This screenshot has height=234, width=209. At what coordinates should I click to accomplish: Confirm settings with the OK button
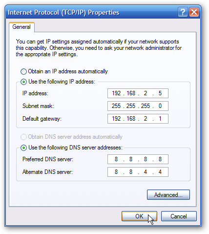[x=139, y=216]
